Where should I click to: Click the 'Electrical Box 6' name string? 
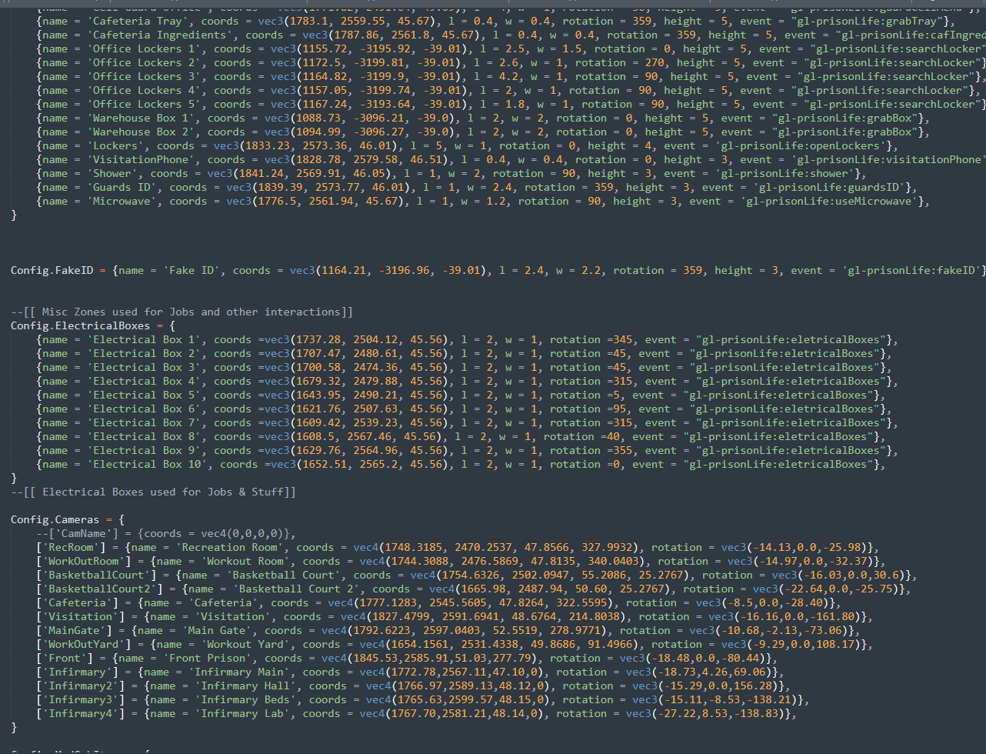click(145, 409)
